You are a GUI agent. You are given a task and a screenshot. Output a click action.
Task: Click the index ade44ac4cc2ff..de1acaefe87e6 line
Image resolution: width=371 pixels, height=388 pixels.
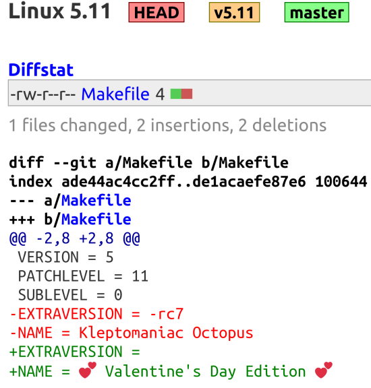coord(188,181)
